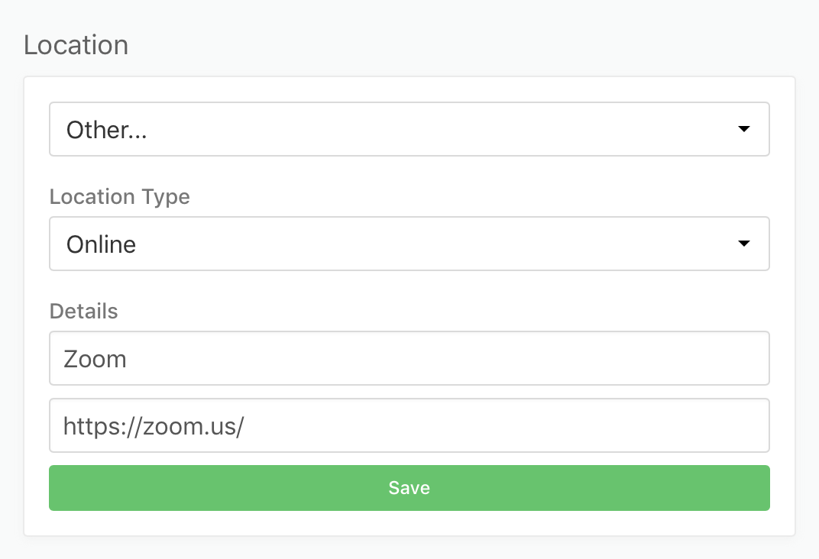This screenshot has height=559, width=819.
Task: Click the "Location" section heading
Action: point(76,45)
